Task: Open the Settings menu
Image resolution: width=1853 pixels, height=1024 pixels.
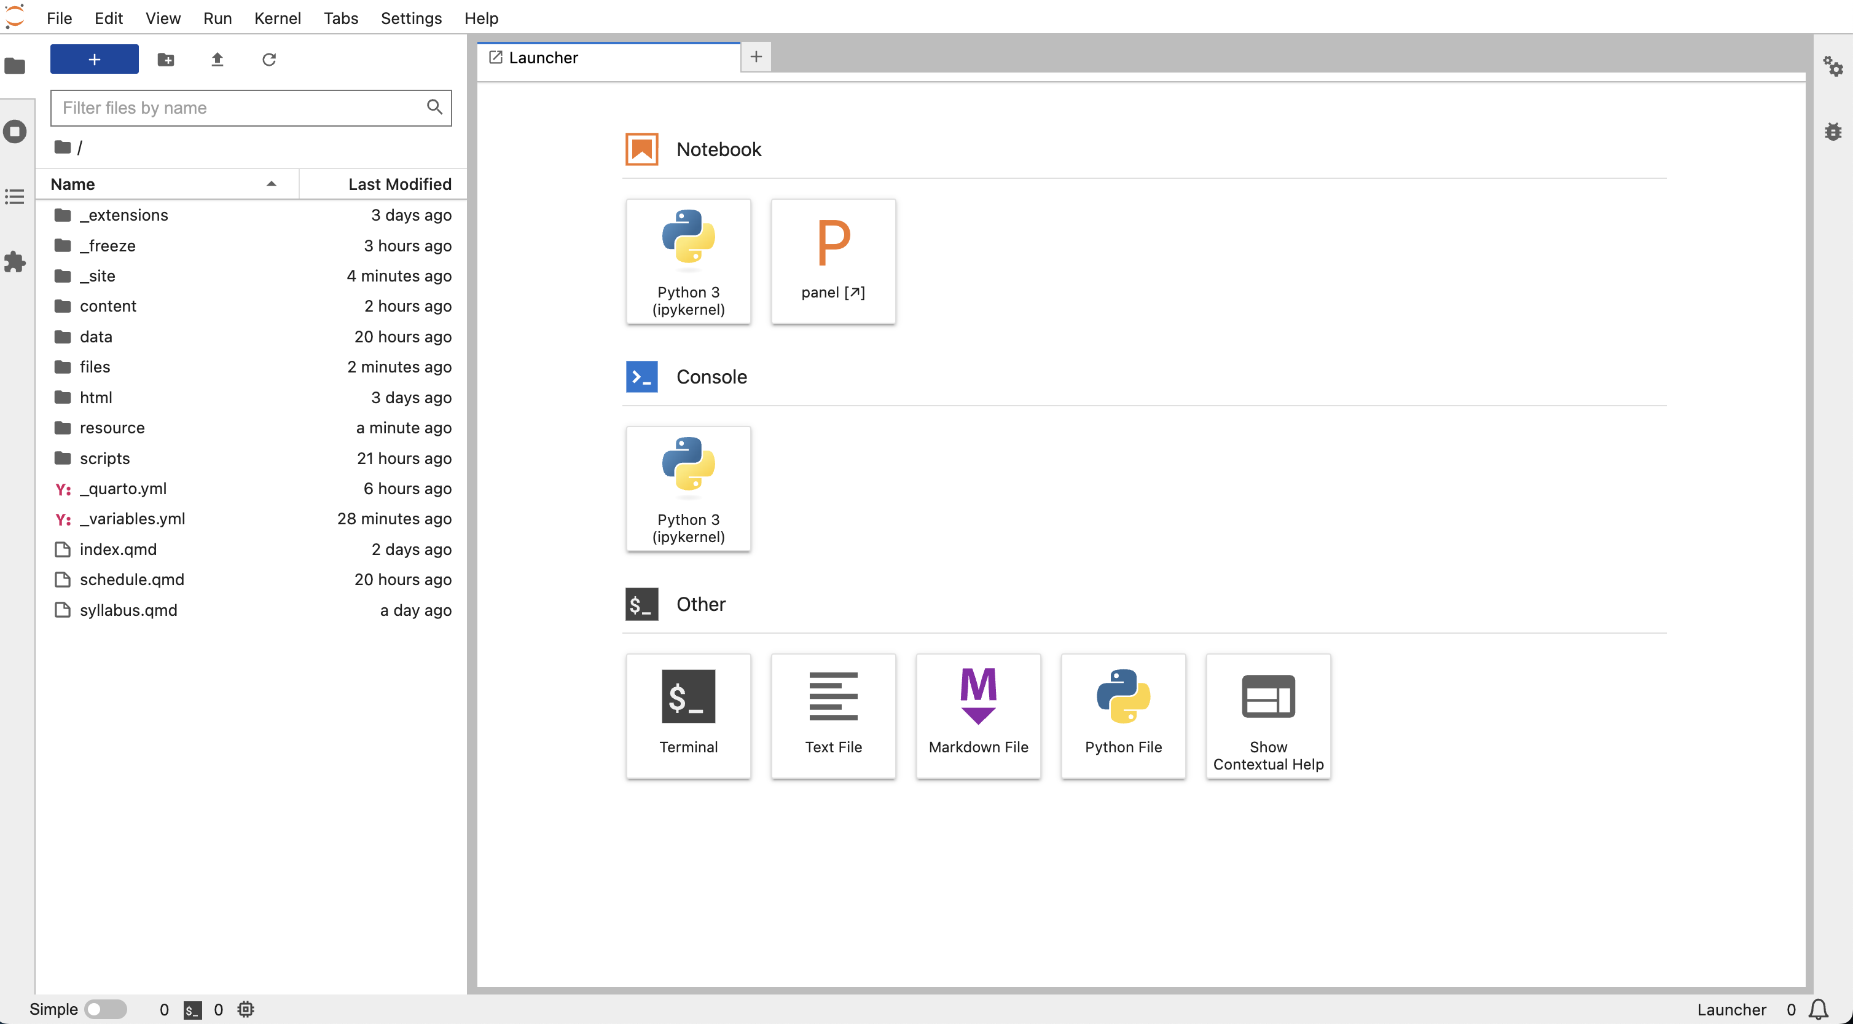Action: click(x=411, y=18)
